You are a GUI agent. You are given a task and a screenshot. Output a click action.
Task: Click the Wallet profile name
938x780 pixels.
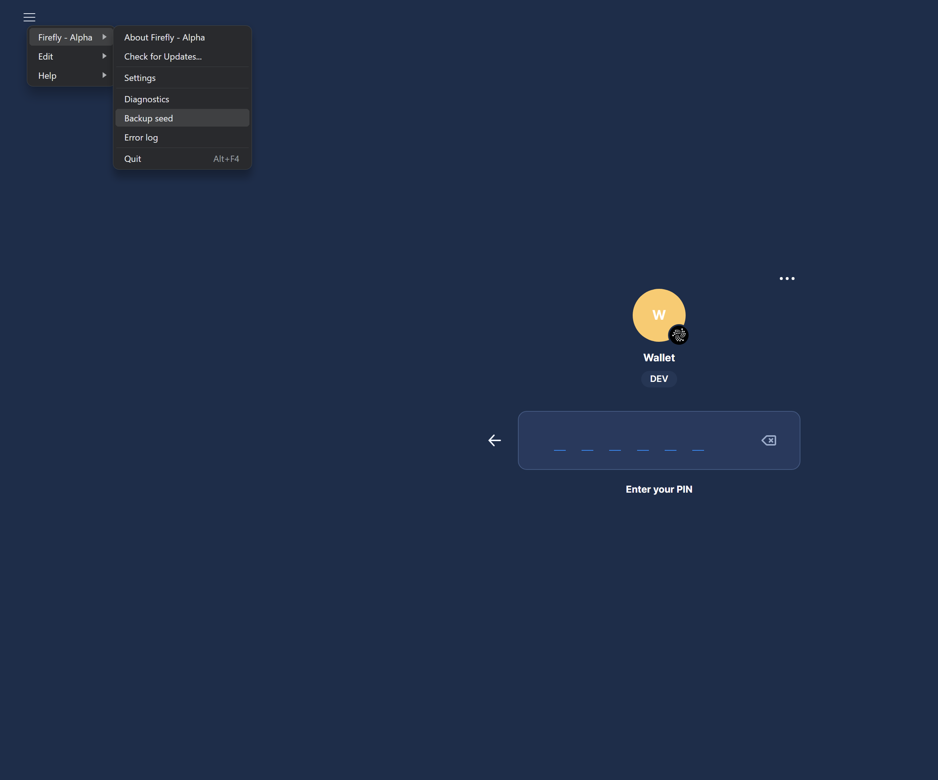[x=659, y=357]
